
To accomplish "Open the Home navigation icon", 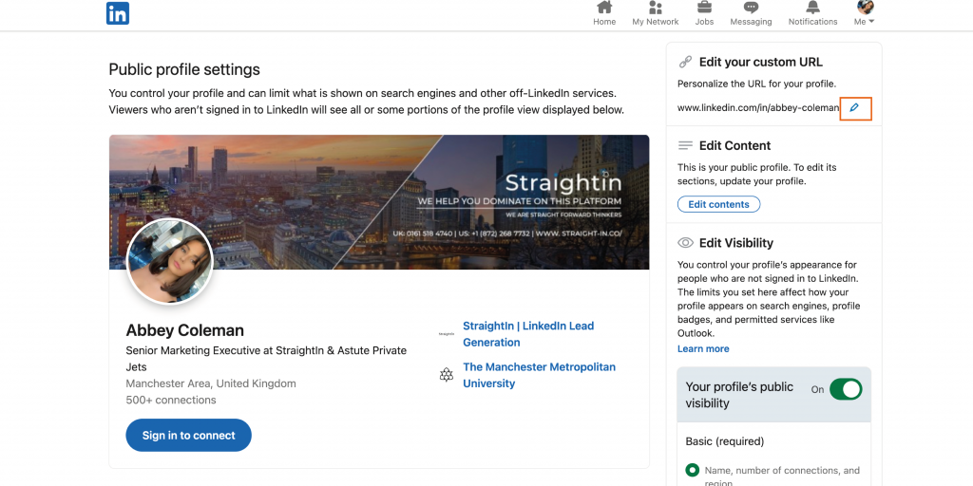I will pyautogui.click(x=603, y=8).
